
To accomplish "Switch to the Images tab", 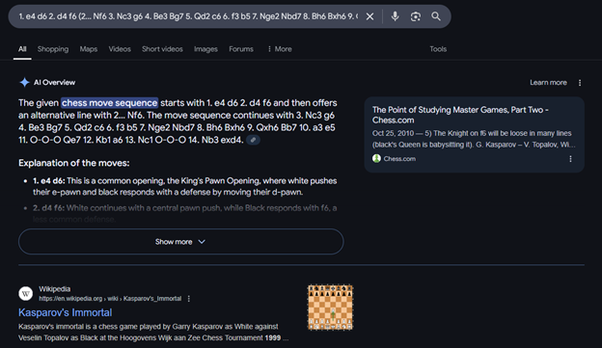I will pos(205,49).
